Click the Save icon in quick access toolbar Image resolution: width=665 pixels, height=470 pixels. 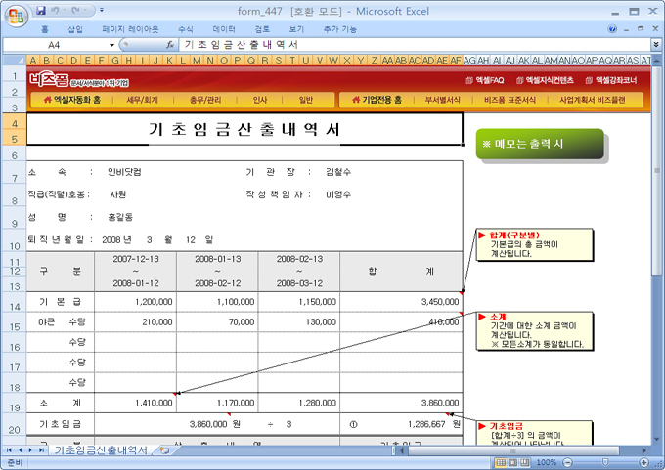click(x=41, y=10)
